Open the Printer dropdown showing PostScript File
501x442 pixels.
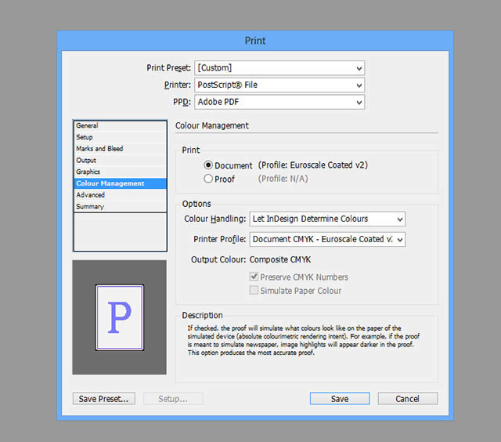(x=279, y=85)
